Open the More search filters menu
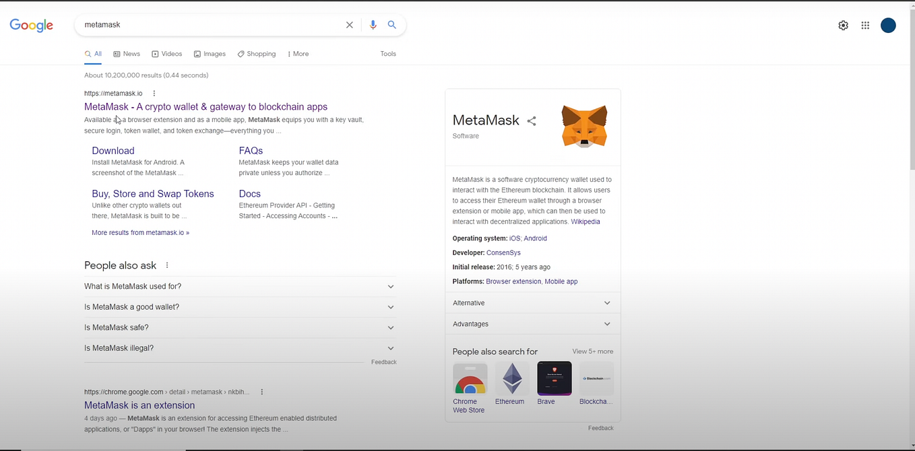Viewport: 915px width, 451px height. (298, 54)
